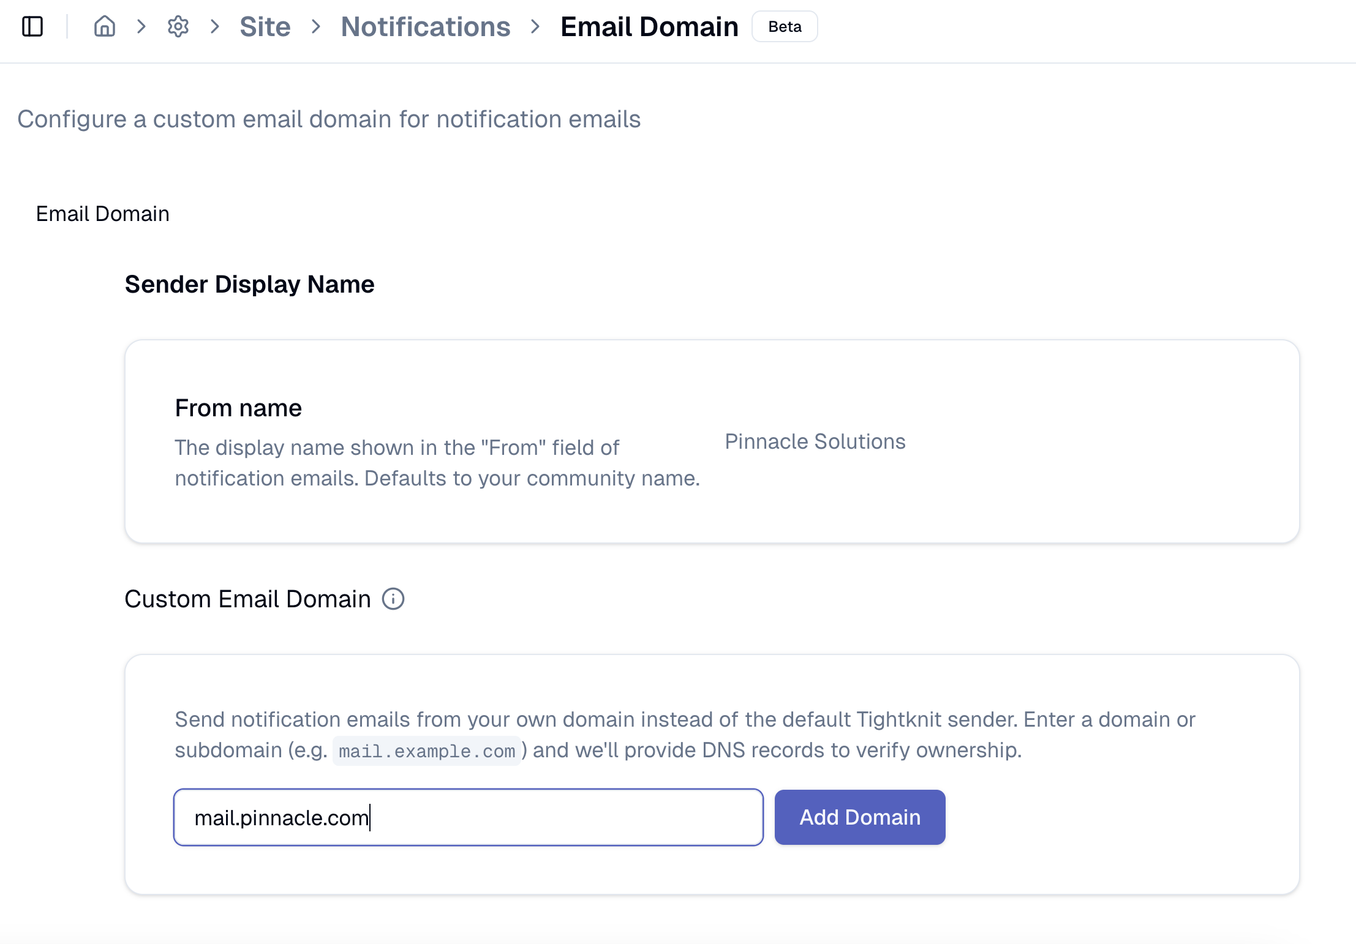Image resolution: width=1356 pixels, height=944 pixels.
Task: Click the chevron after the home icon
Action: [x=141, y=26]
